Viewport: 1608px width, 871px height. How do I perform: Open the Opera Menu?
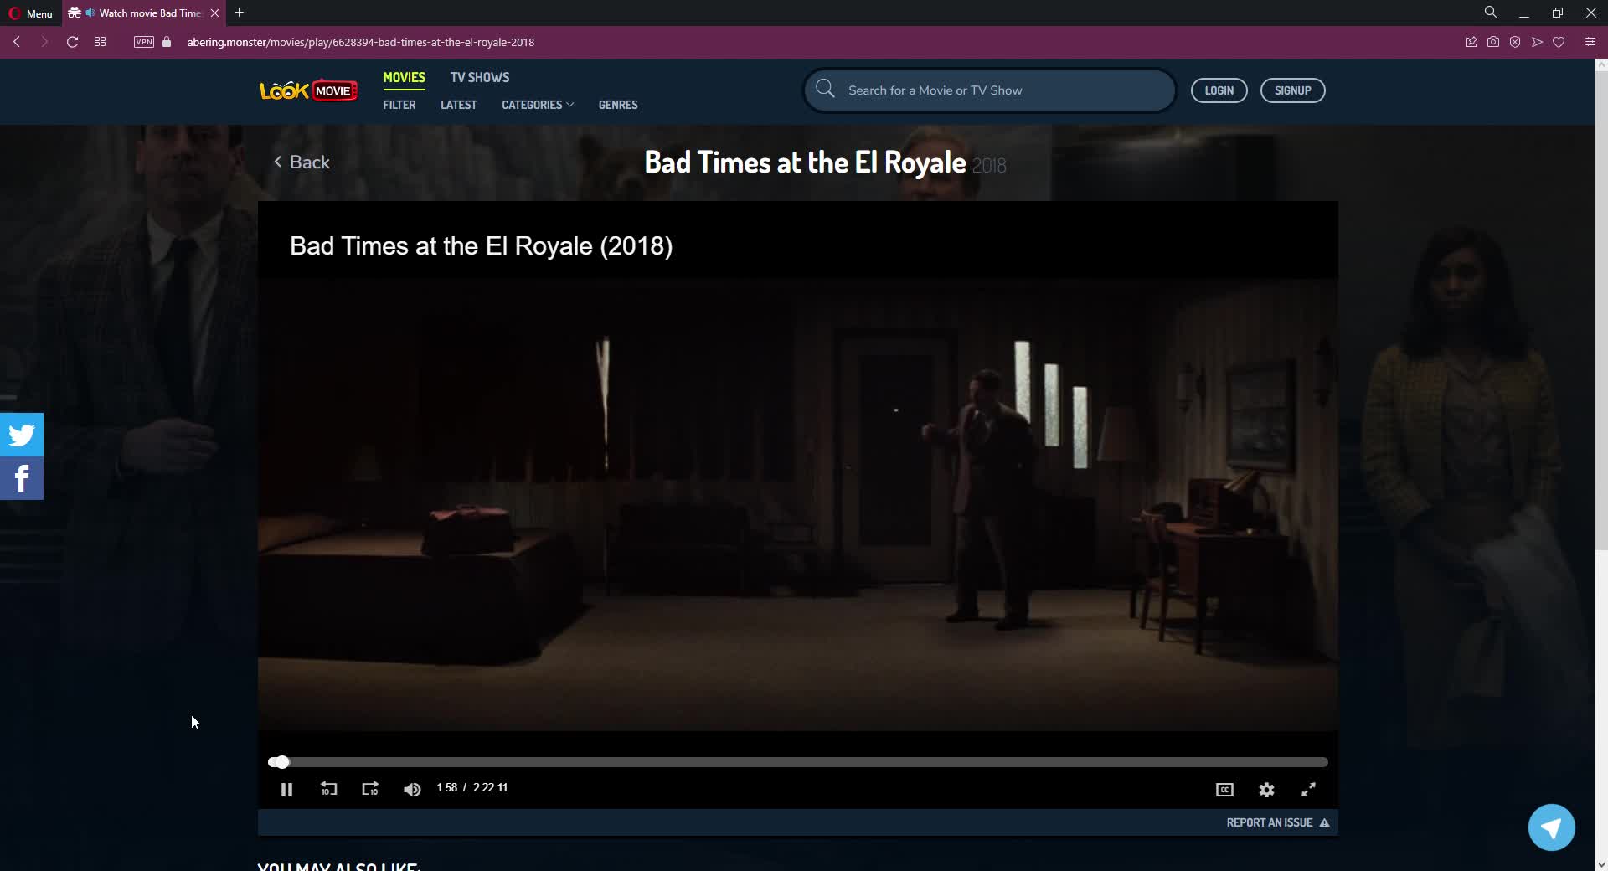point(31,13)
